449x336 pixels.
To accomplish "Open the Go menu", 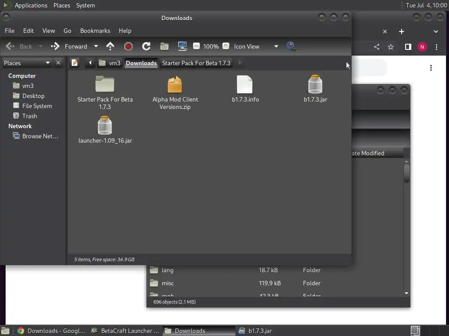I will [67, 31].
